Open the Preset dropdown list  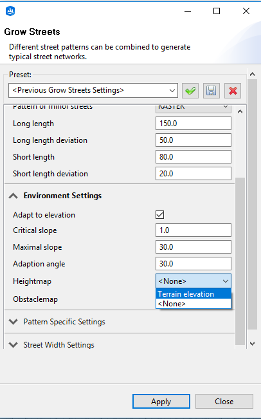click(x=93, y=90)
